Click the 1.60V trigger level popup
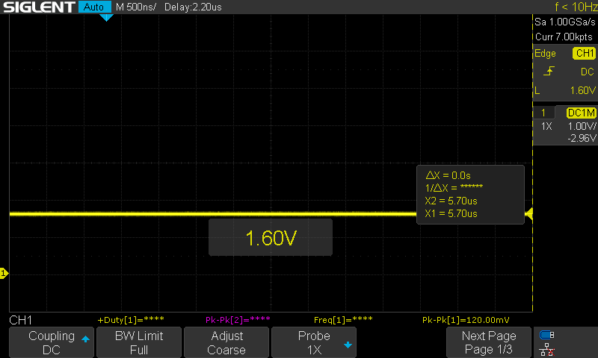Image resolution: width=598 pixels, height=358 pixels. [270, 238]
